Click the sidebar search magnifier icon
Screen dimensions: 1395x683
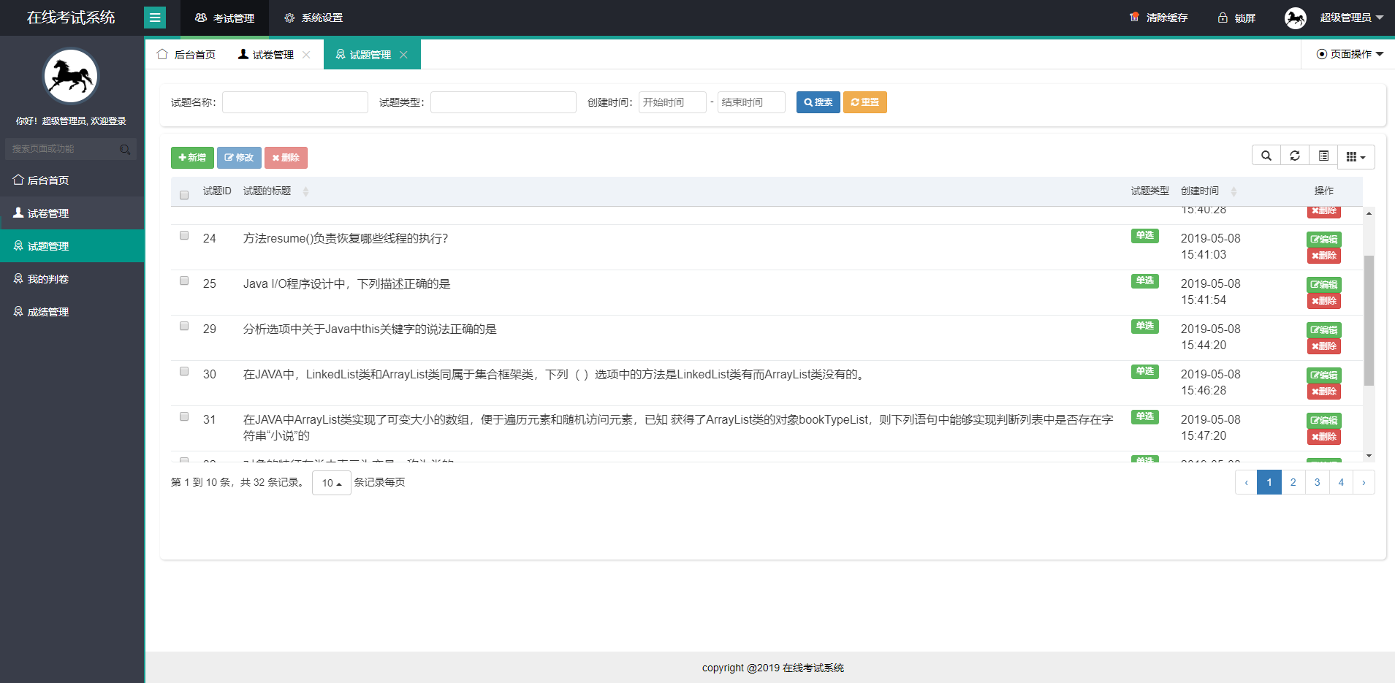[125, 149]
